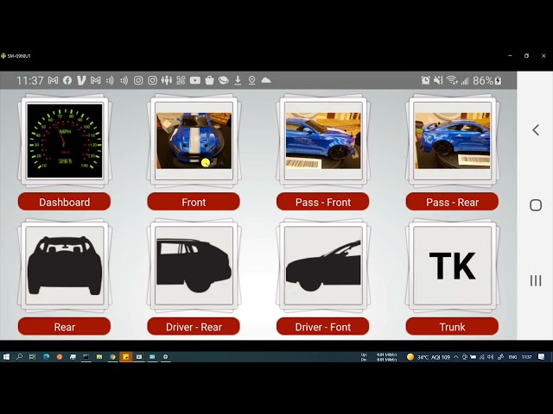
Task: Click the red Pass - Front button
Action: pos(322,202)
